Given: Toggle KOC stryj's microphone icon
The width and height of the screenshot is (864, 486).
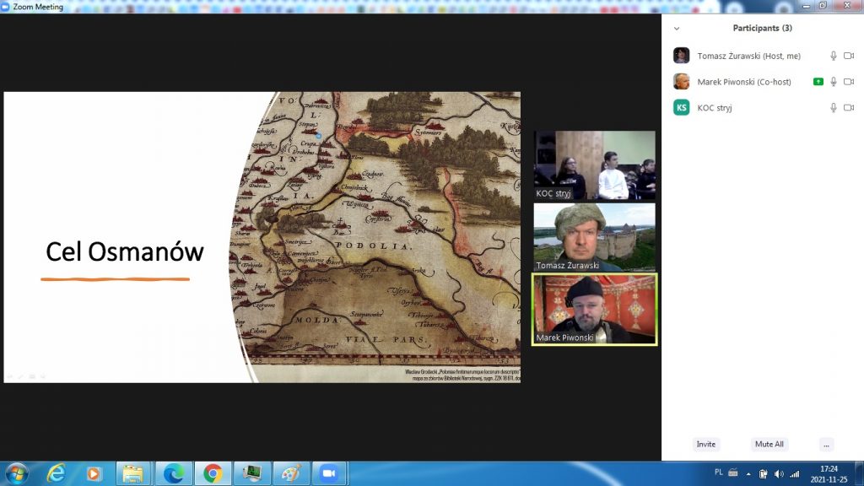Looking at the screenshot, I should point(834,108).
